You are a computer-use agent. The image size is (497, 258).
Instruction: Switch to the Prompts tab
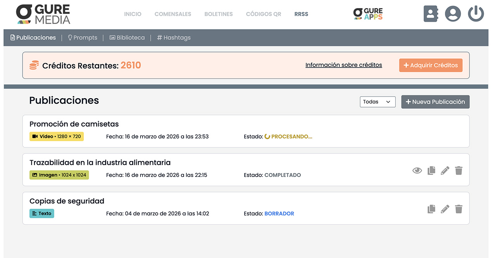[x=82, y=38]
